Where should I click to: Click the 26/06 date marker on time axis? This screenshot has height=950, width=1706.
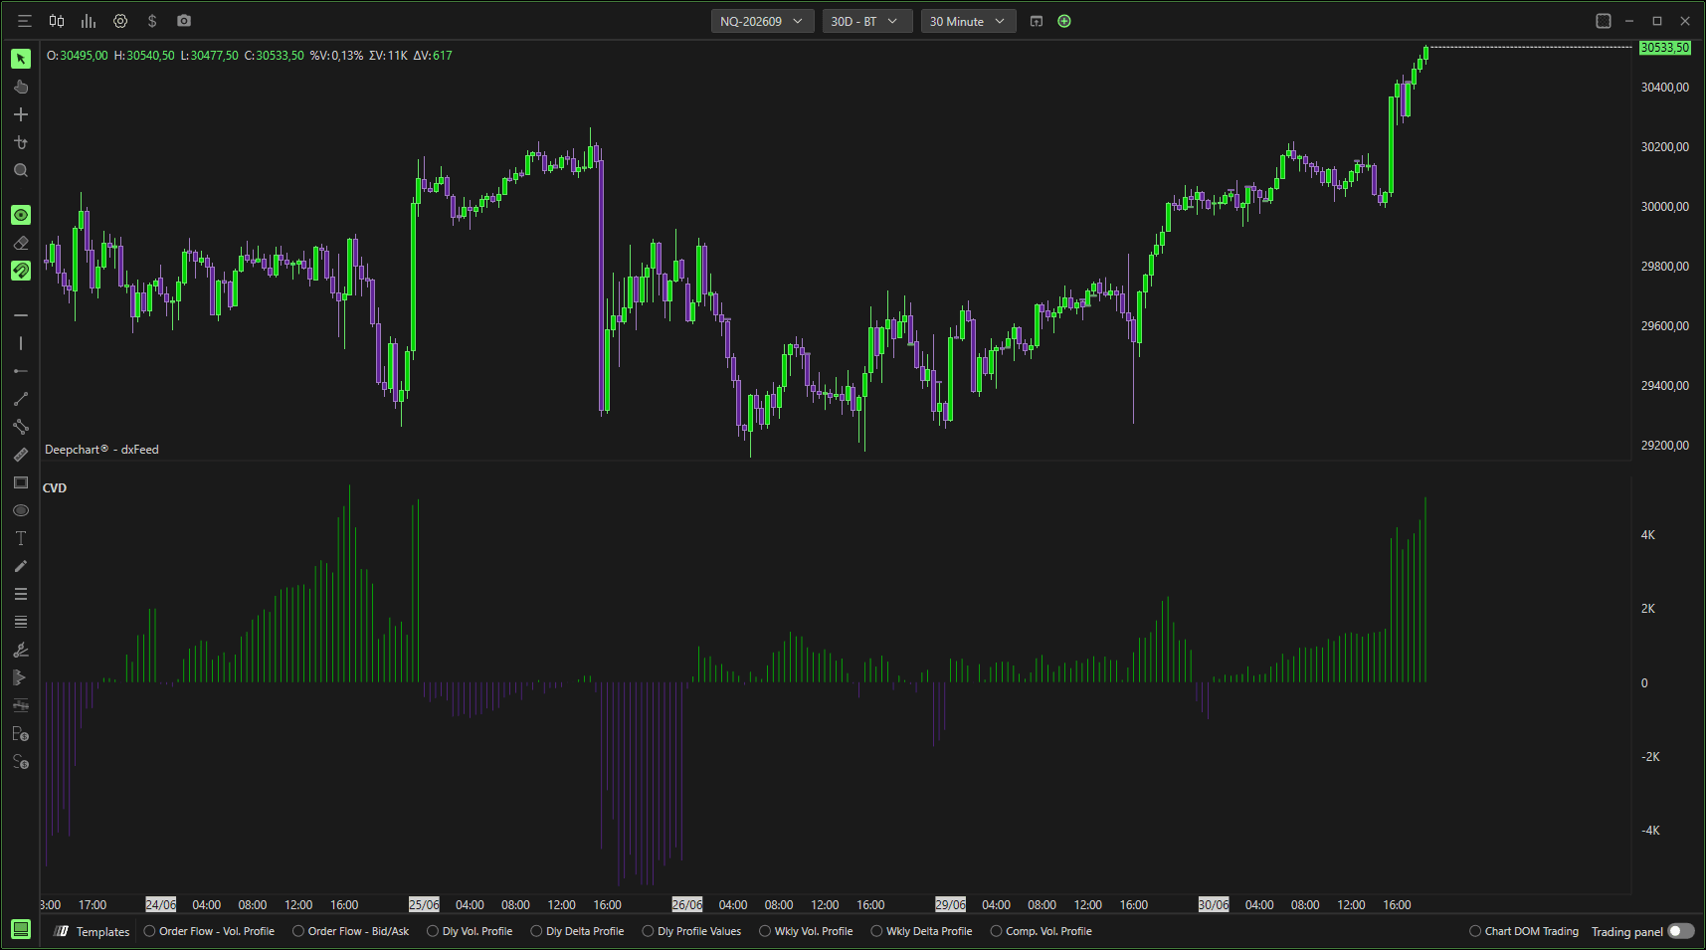pos(687,905)
